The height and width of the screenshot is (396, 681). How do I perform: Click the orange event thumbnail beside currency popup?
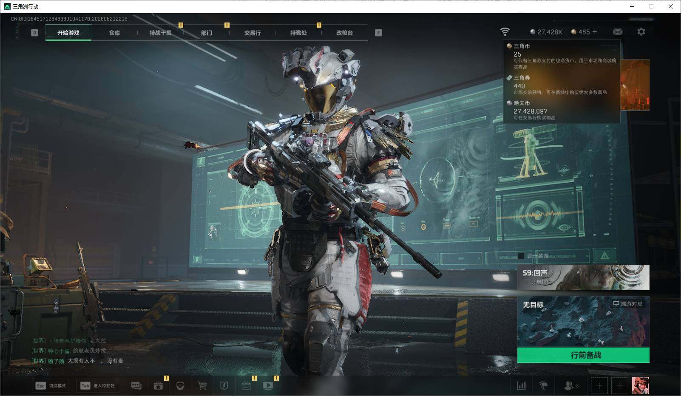click(x=635, y=85)
